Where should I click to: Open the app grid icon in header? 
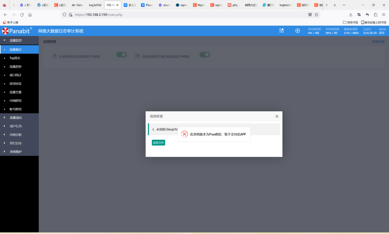(x=281, y=31)
